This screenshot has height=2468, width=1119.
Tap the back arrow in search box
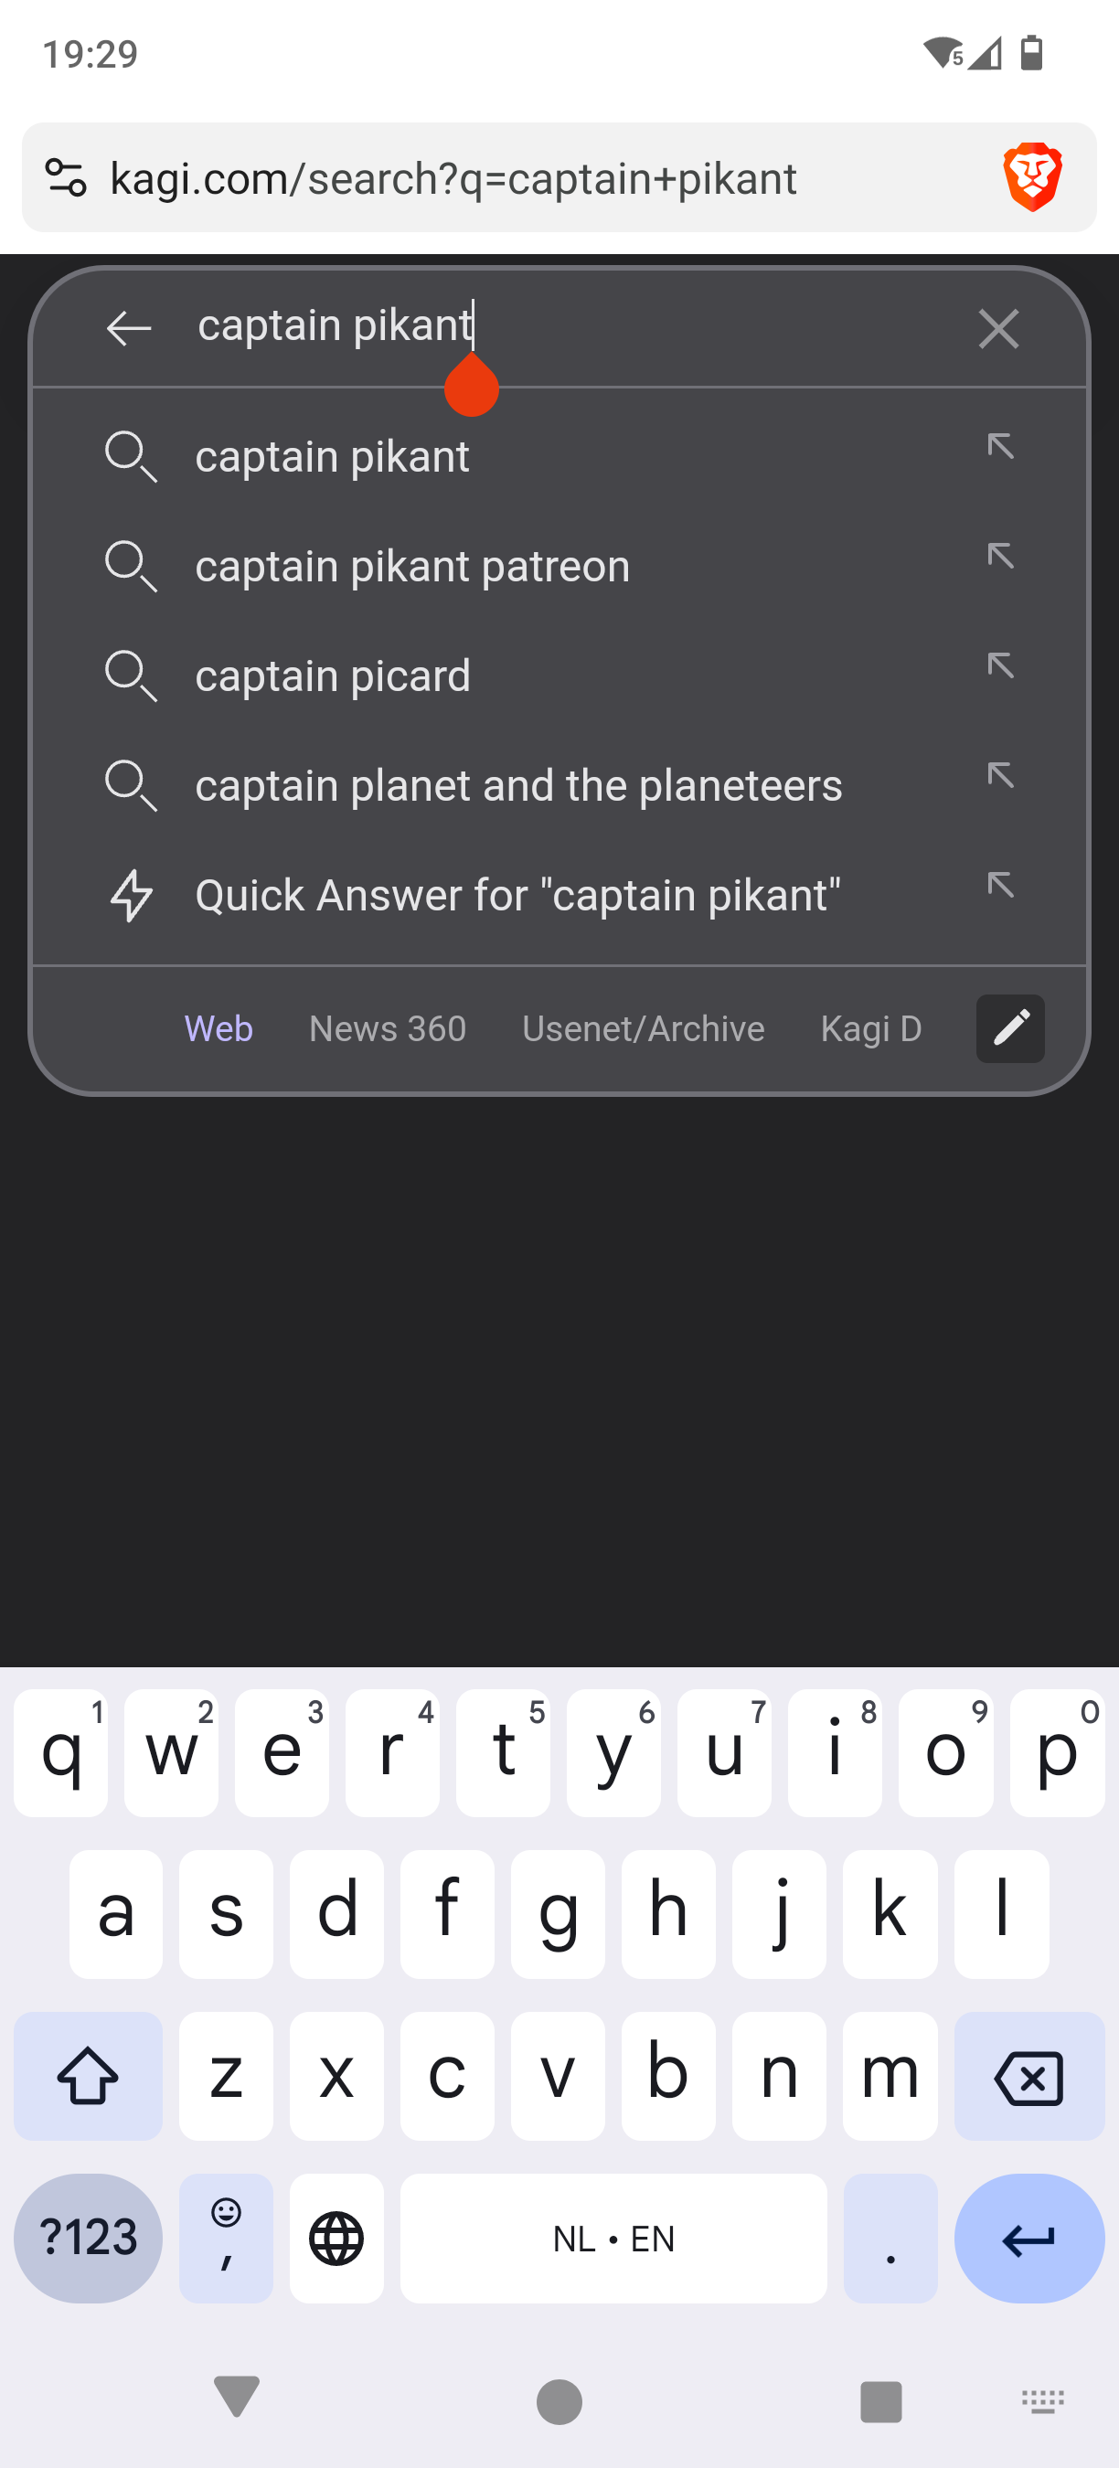129,327
